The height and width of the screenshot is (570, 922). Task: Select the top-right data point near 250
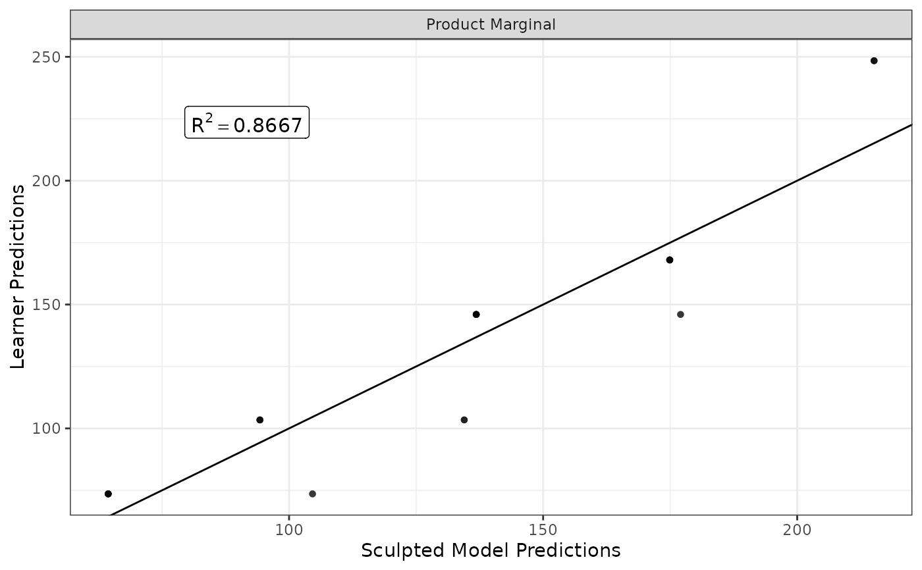coord(874,61)
